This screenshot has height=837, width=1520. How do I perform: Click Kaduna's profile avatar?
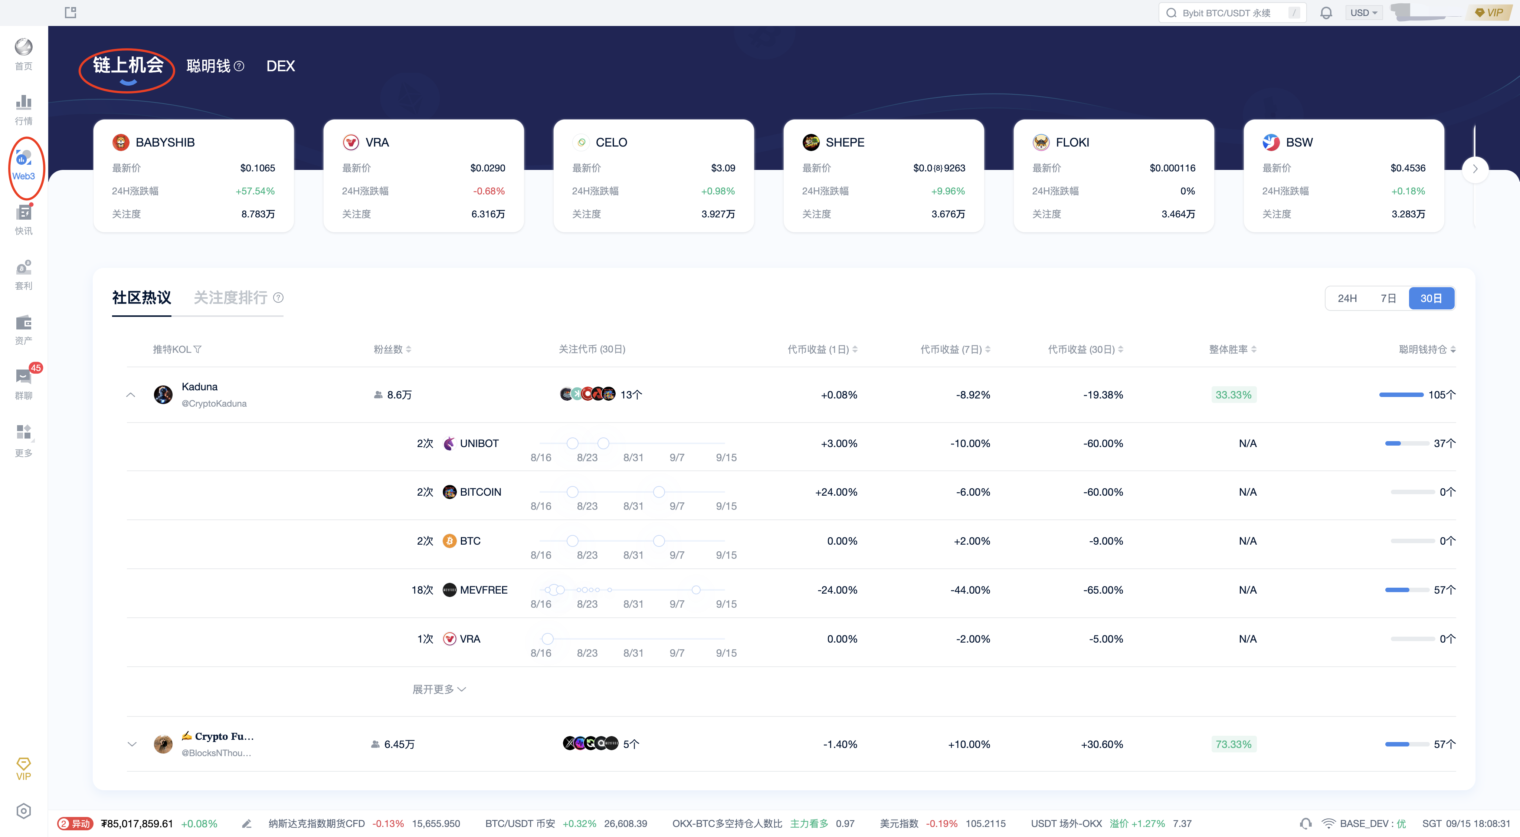pos(163,395)
